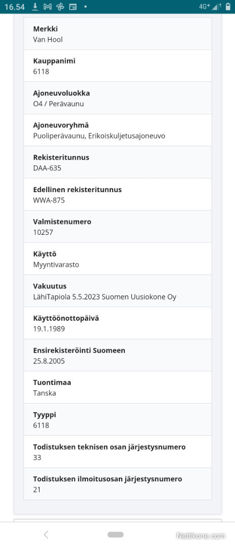Viewport: 235px width, 549px height.
Task: Tap the Edellinen rekisteritunnus WWA-875 row
Action: click(x=118, y=194)
